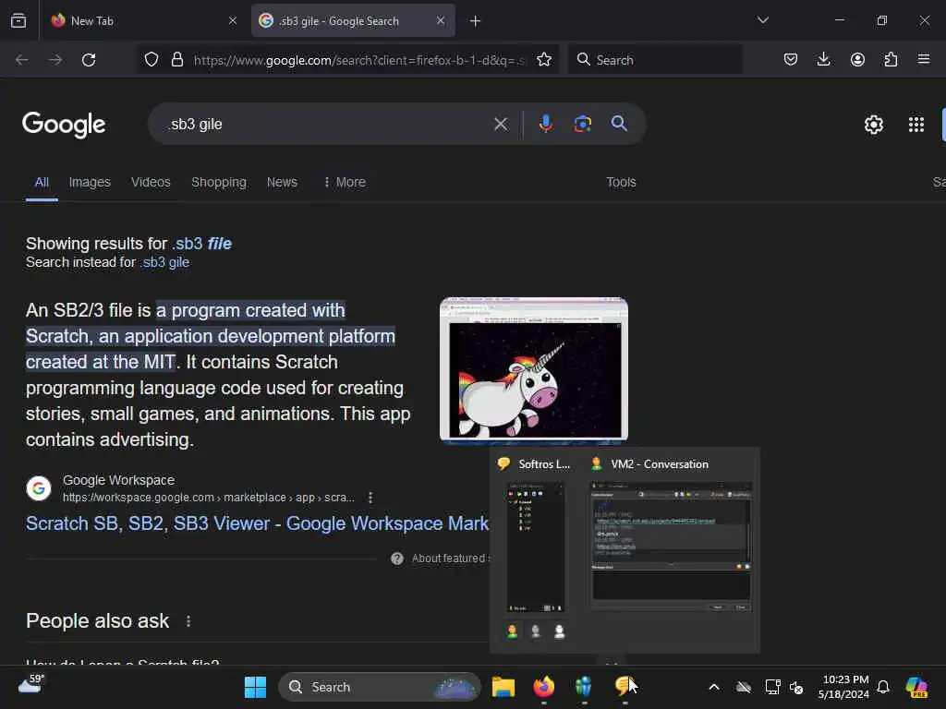The width and height of the screenshot is (946, 709).
Task: Close the .sb3 gile Google Search tab
Action: click(441, 20)
